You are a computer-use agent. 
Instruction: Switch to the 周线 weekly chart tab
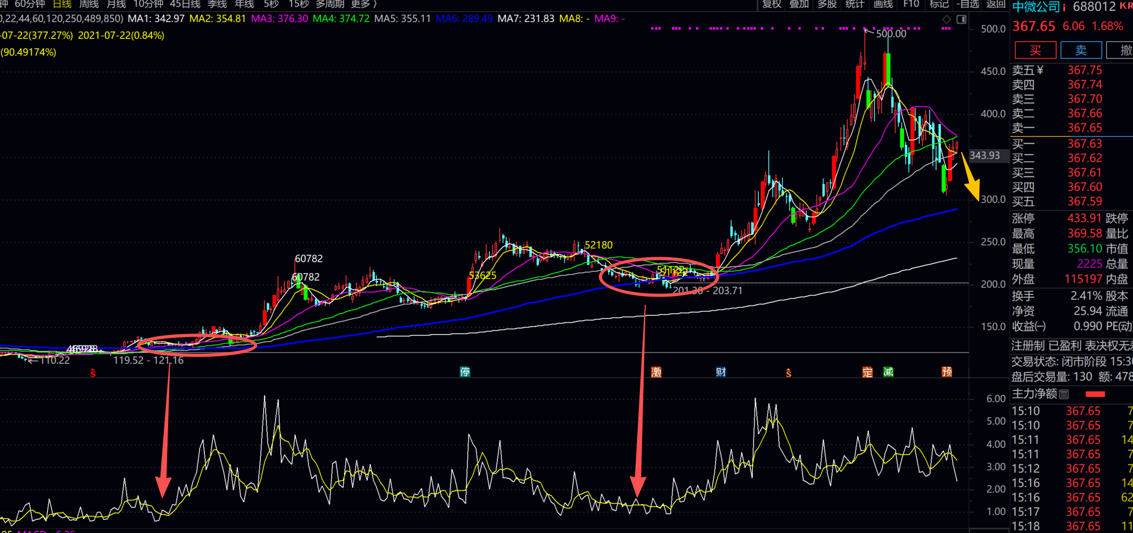pos(89,4)
